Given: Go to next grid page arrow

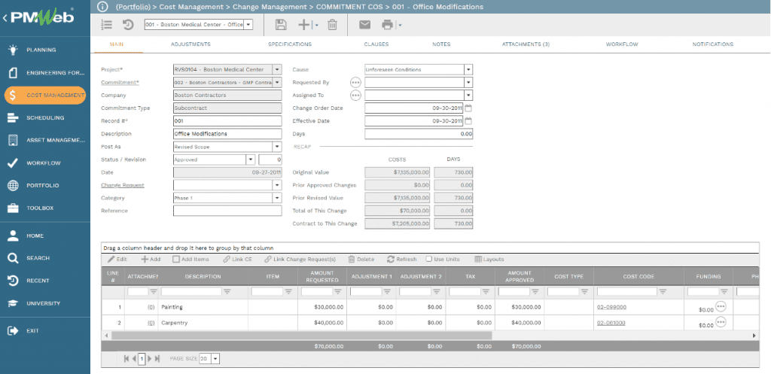Looking at the screenshot, I should [150, 359].
